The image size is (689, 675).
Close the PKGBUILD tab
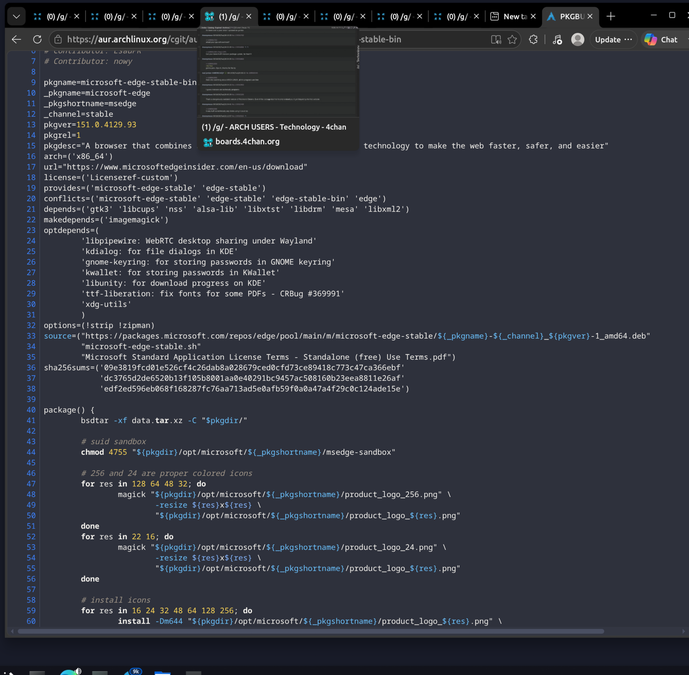[590, 16]
